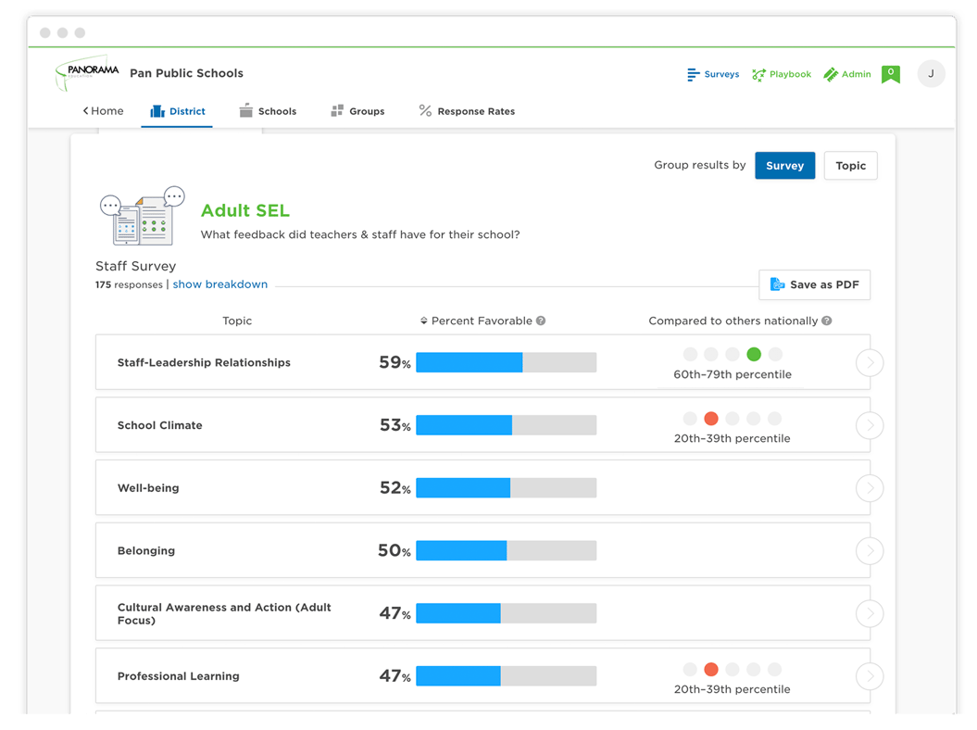977x730 pixels.
Task: Go back to Home
Action: (103, 111)
